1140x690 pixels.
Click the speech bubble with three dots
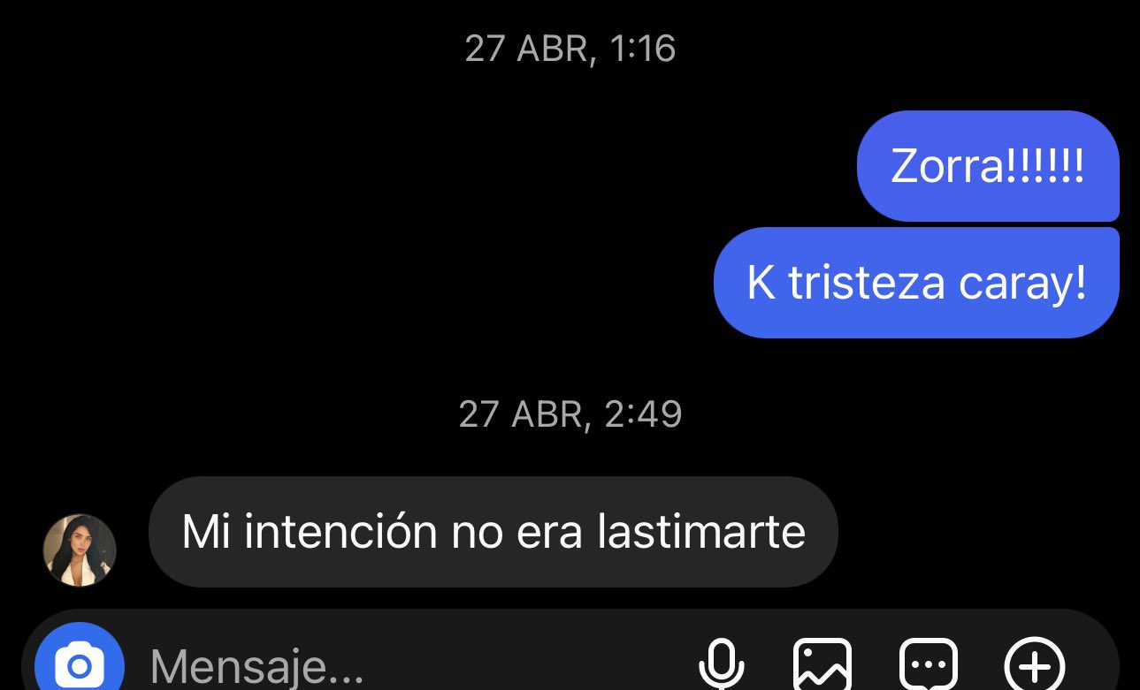pyautogui.click(x=929, y=663)
